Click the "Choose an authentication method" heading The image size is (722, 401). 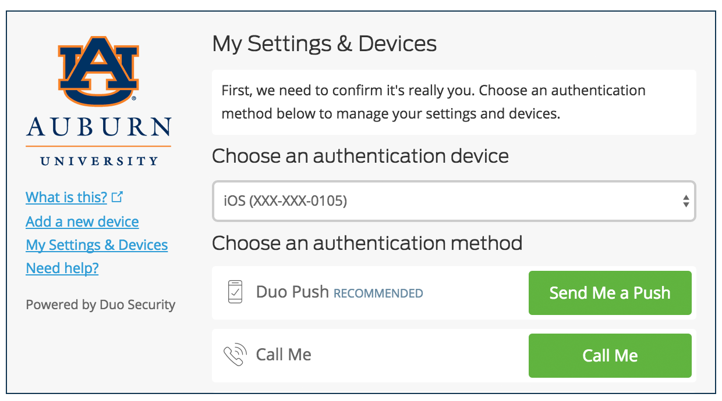(367, 242)
